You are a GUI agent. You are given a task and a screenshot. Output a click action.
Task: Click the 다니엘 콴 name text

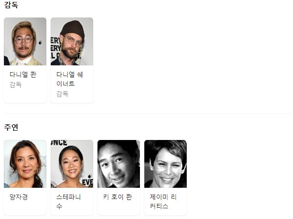tap(23, 75)
